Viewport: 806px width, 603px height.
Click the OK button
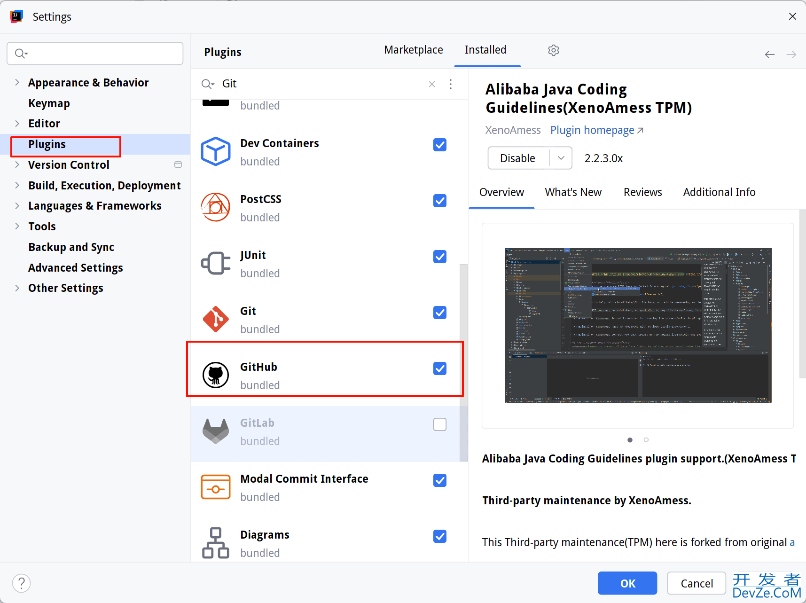[627, 583]
